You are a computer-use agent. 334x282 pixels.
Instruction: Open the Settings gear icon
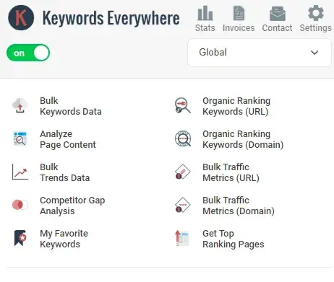pyautogui.click(x=316, y=13)
